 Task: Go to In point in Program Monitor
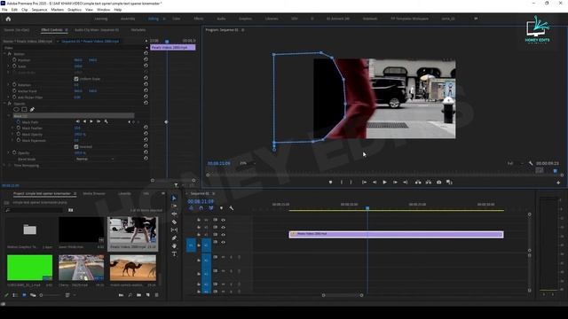point(365,183)
